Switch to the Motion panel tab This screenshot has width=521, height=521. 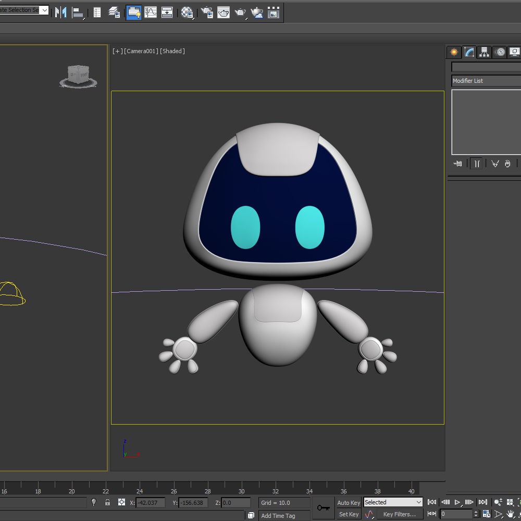(x=500, y=52)
